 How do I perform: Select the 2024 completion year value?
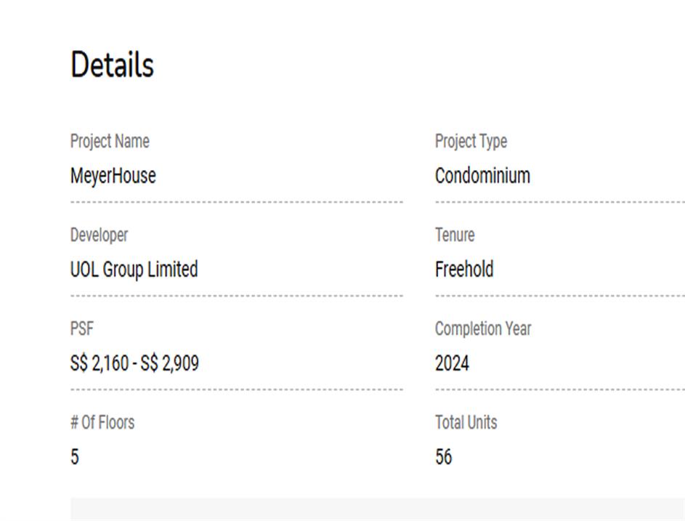pos(452,363)
